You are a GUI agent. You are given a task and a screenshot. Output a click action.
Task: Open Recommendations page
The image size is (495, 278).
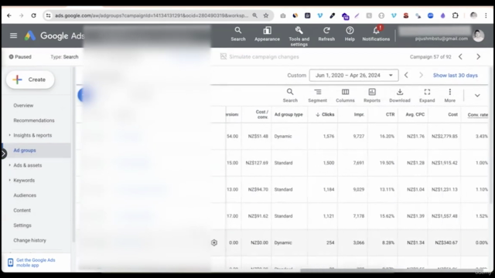pyautogui.click(x=34, y=120)
